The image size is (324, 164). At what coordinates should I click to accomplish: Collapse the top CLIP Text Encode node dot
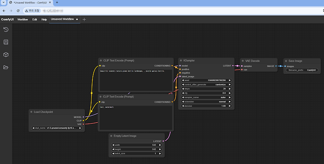tap(101, 60)
